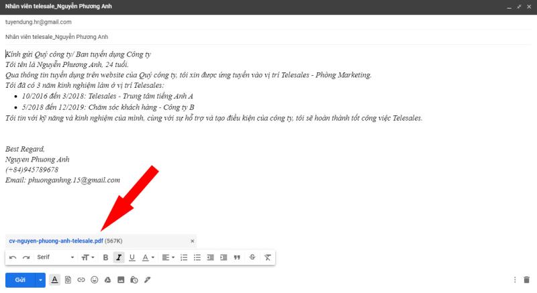Click the greeting line Kính gửi Quý công ty
The image size is (537, 293).
click(x=78, y=54)
